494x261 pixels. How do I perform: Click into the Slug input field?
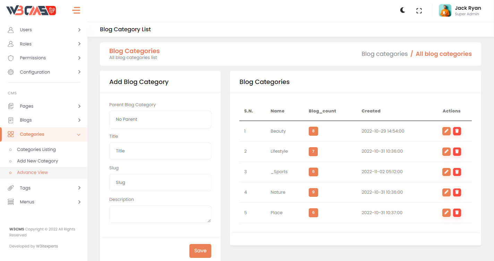[160, 183]
